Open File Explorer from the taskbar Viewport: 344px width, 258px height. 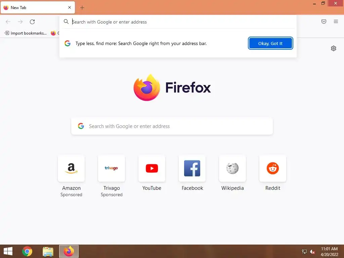click(48, 252)
